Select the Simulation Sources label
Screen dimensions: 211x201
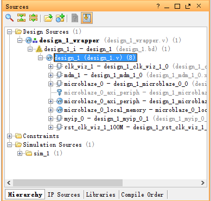[x=52, y=145]
